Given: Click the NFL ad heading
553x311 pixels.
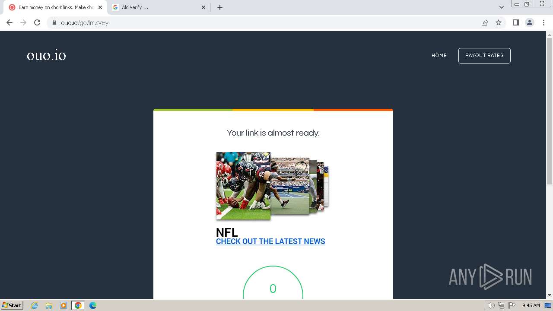Looking at the screenshot, I should (227, 232).
